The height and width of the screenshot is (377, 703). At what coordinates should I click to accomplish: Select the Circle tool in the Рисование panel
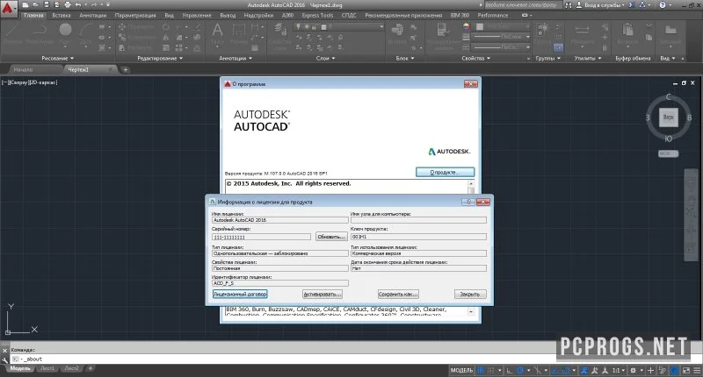(x=65, y=32)
